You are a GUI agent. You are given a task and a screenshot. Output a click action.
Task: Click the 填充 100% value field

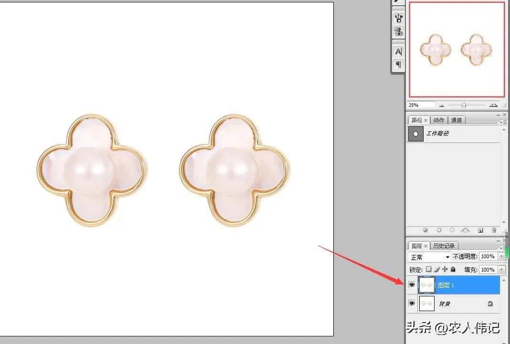[x=489, y=270]
